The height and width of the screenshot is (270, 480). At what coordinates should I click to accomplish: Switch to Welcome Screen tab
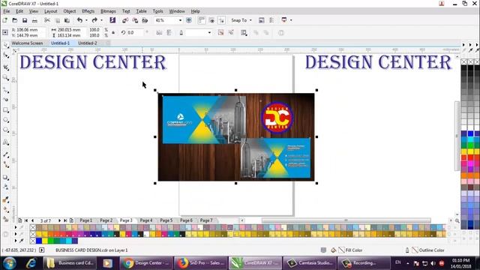tap(27, 43)
